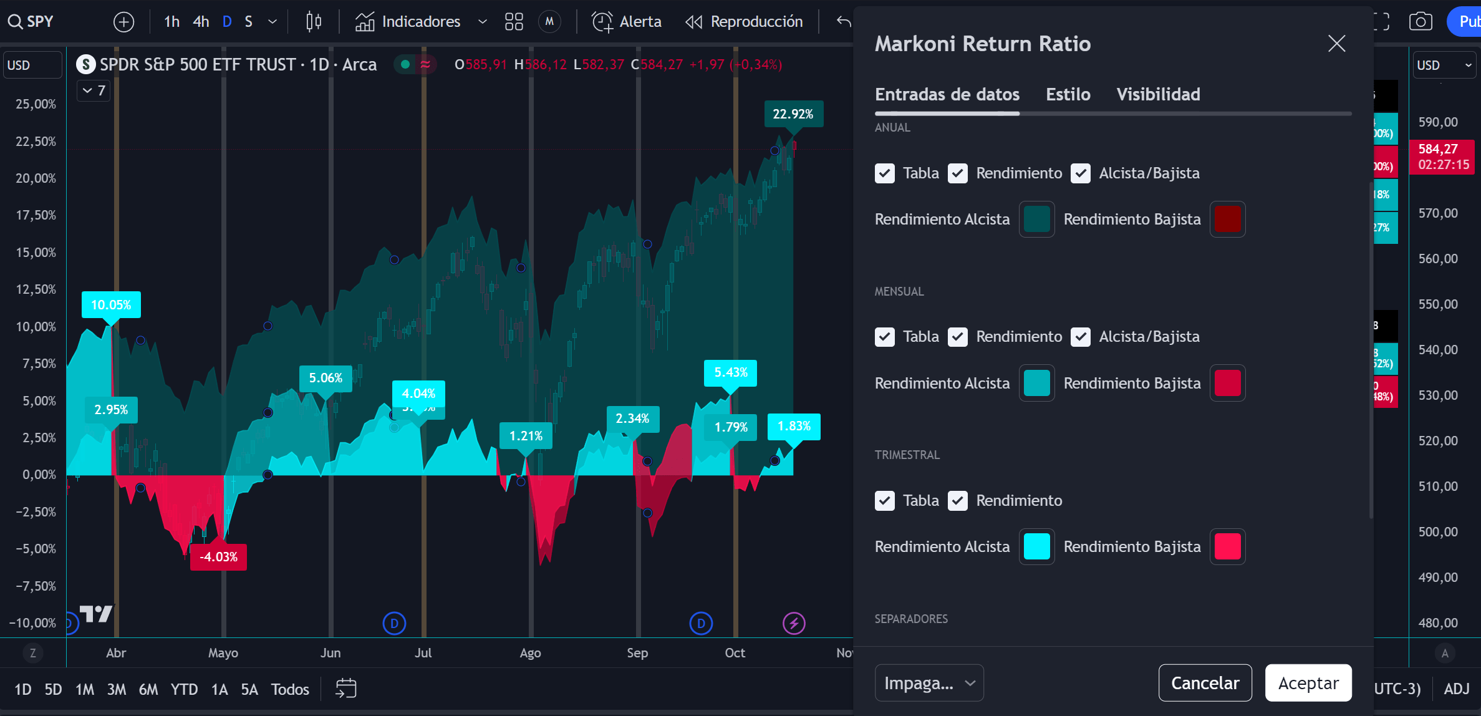
Task: Open the go-to-date calendar icon
Action: tap(345, 689)
